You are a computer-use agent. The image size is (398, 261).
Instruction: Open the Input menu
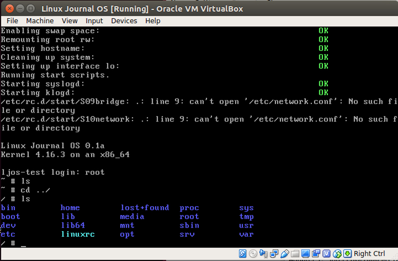94,21
